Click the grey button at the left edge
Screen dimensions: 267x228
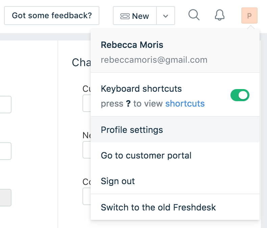(x=5, y=198)
